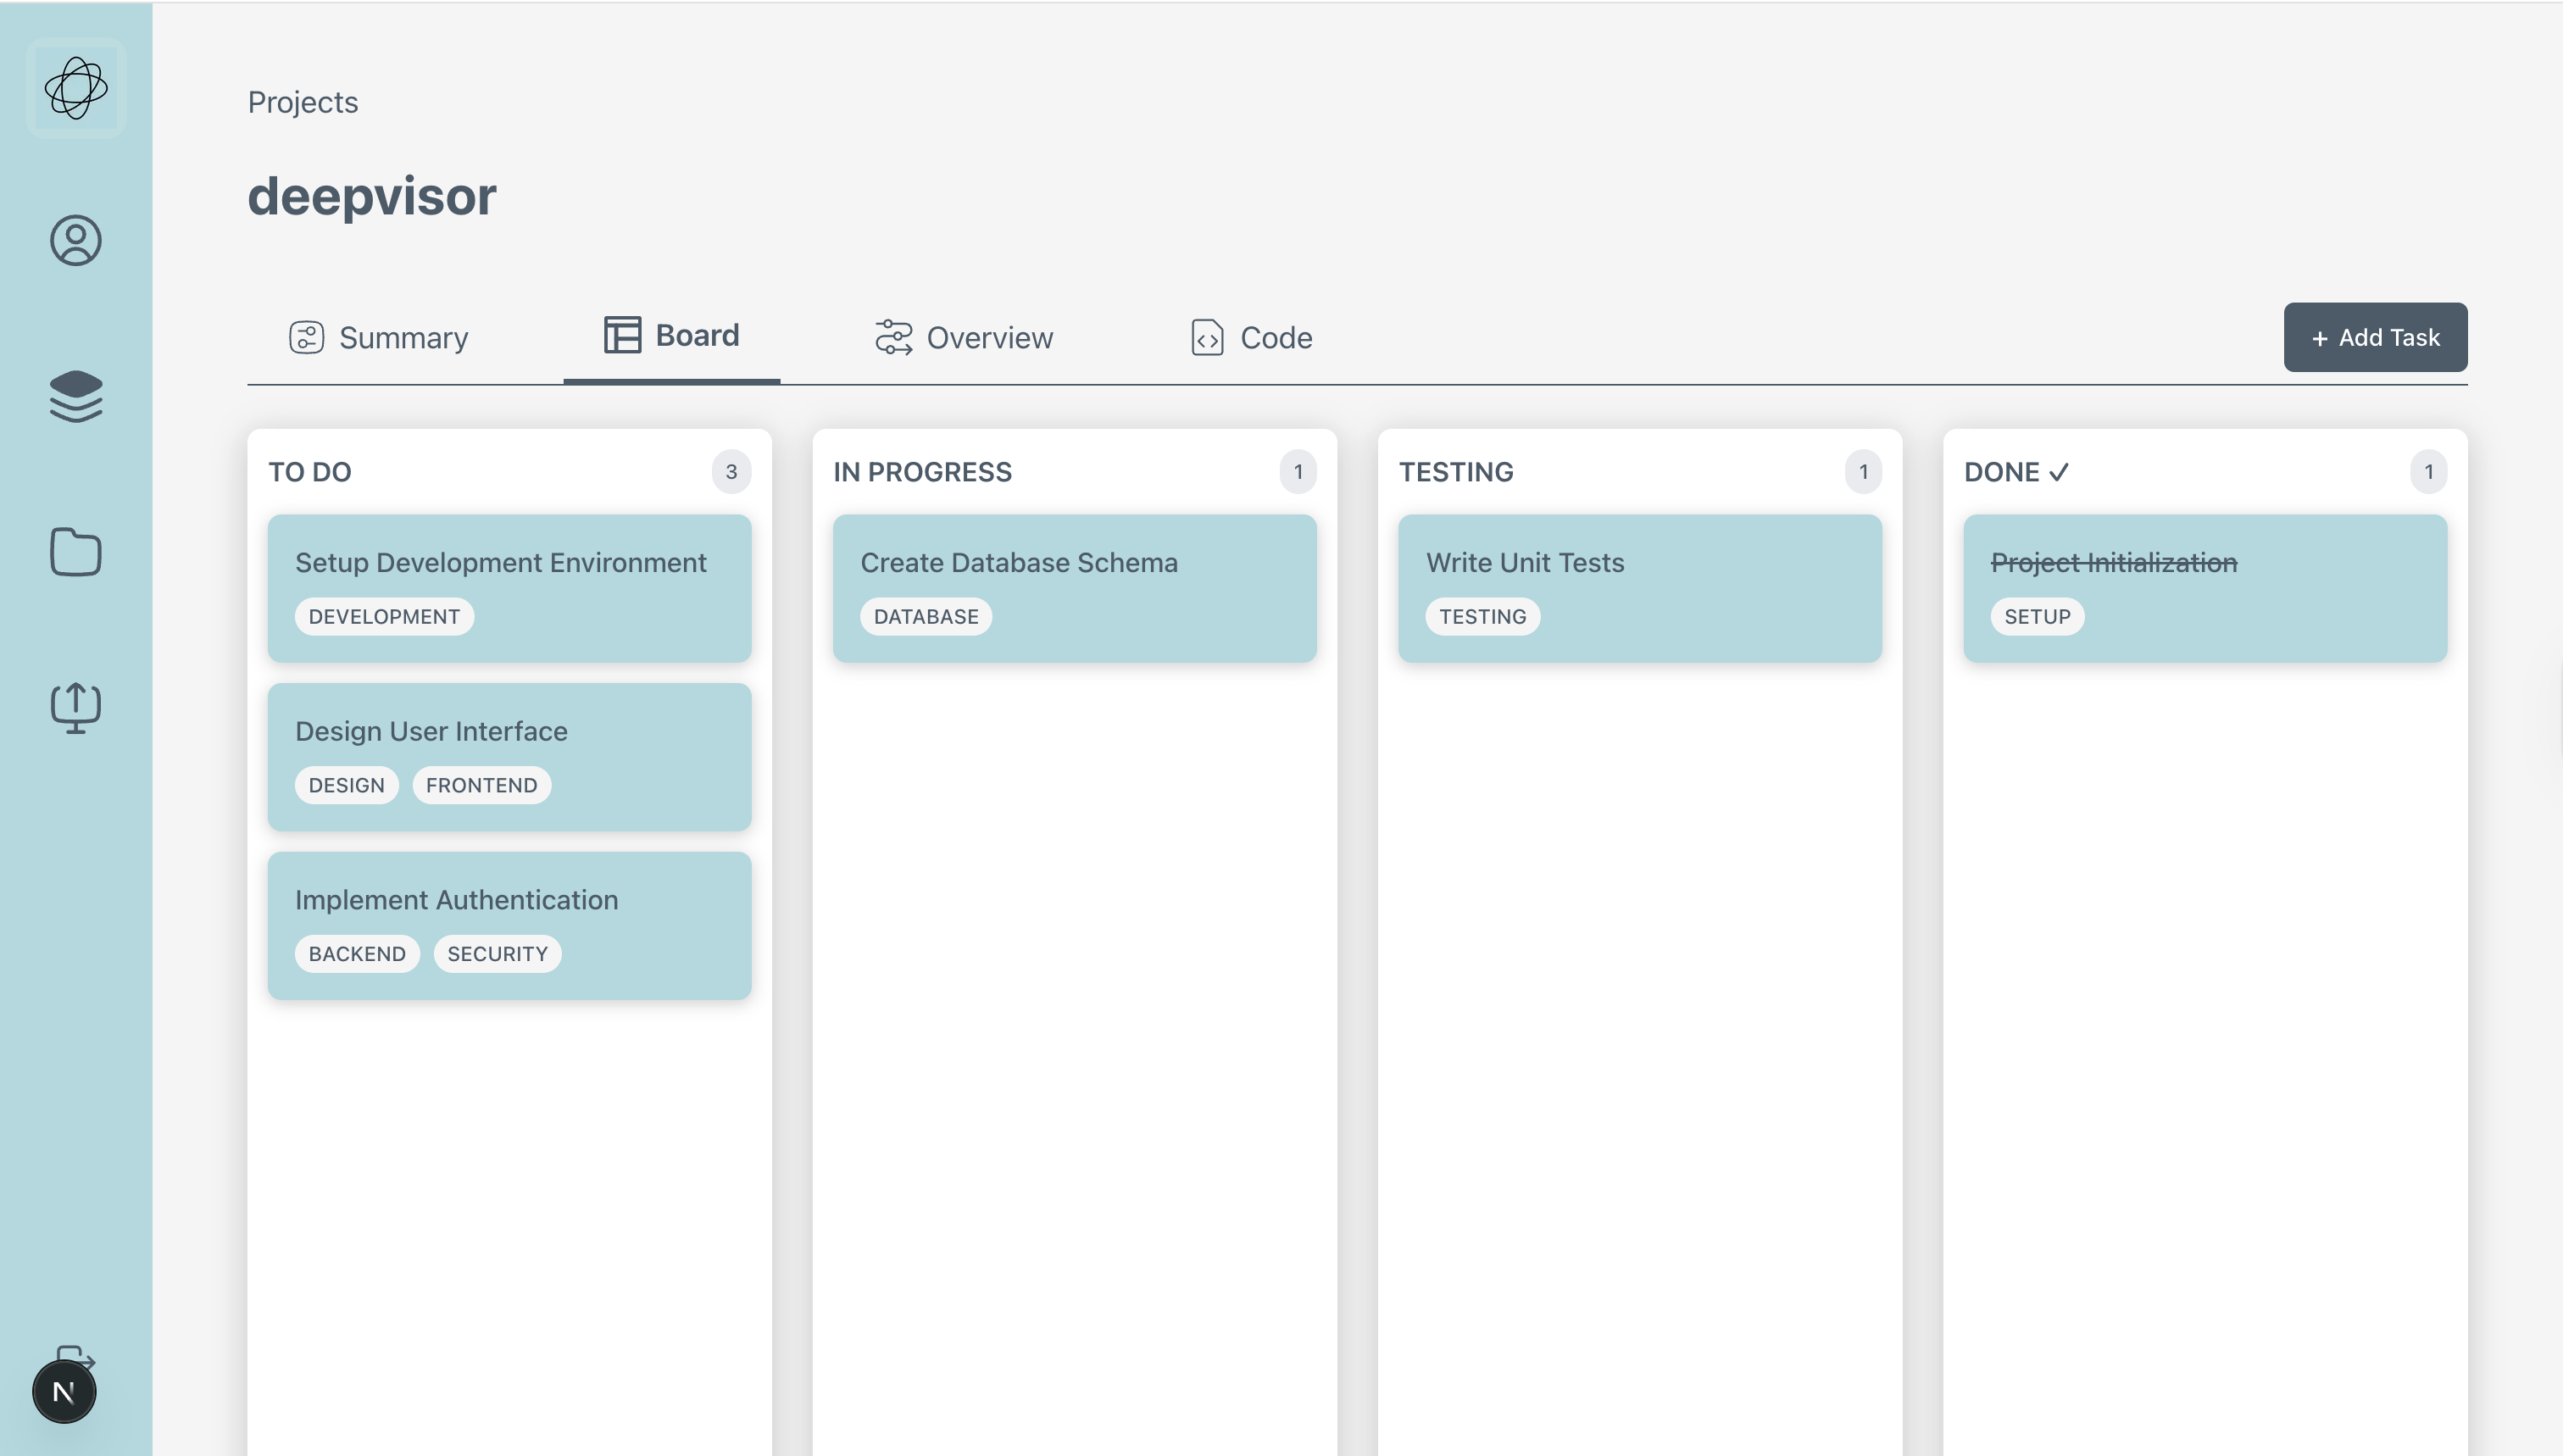The image size is (2563, 1456).
Task: Click the Projects breadcrumb link
Action: 303,102
